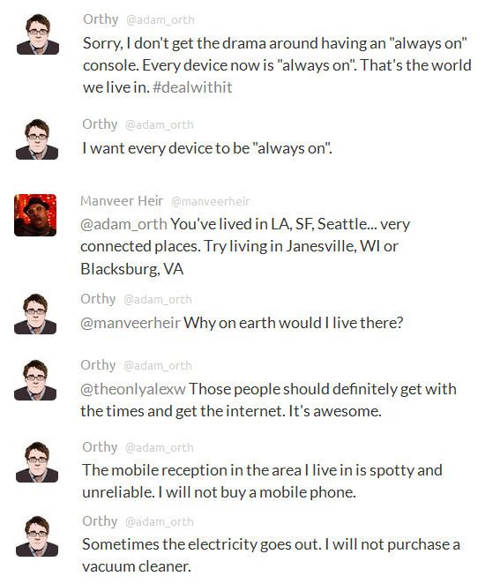The image size is (485, 584).
Task: Click @adam_orth handle above vacuum cleaner tweet
Action: click(x=160, y=521)
